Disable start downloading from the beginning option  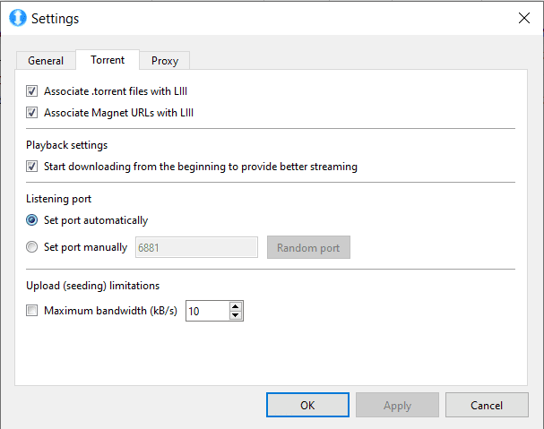(x=32, y=167)
